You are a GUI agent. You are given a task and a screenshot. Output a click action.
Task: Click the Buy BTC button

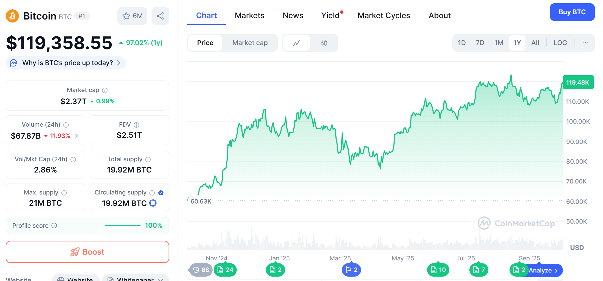click(572, 12)
